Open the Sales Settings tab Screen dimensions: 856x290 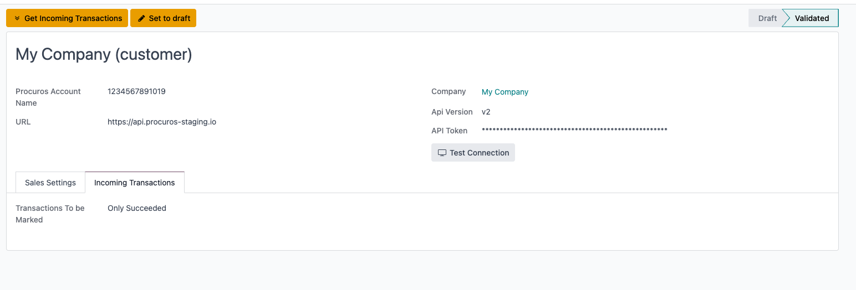[x=50, y=183]
